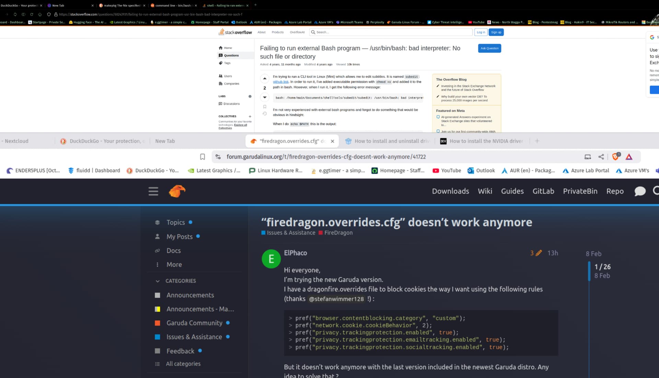Open site settings icon left of forum URL

218,157
